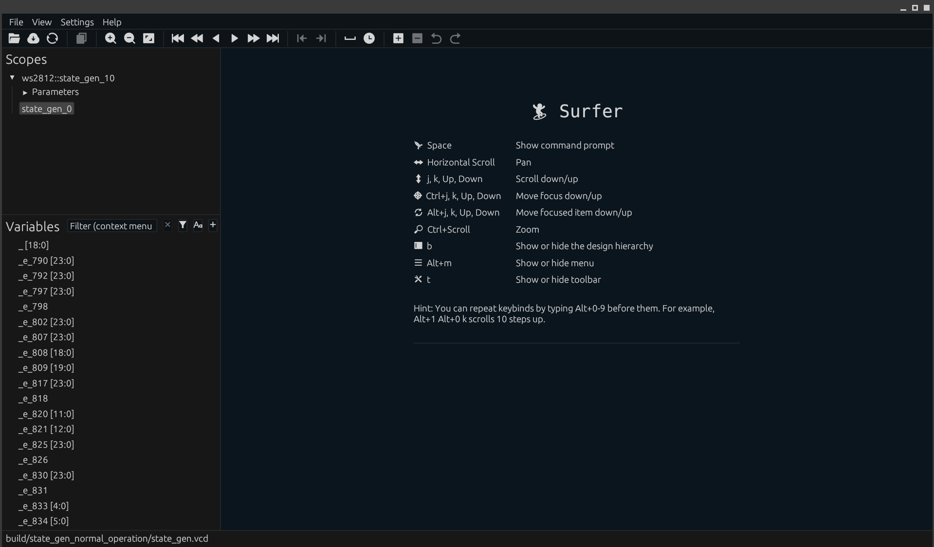Click the Variables panel heading

click(x=33, y=227)
